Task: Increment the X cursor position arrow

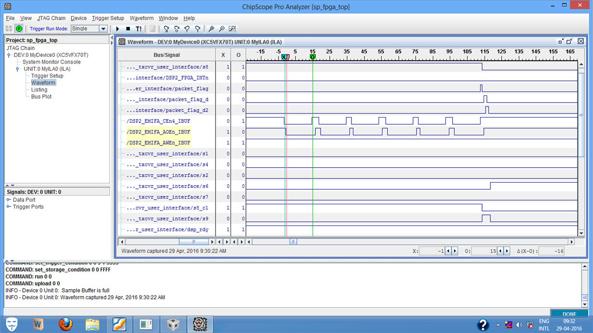Action: pyautogui.click(x=455, y=251)
